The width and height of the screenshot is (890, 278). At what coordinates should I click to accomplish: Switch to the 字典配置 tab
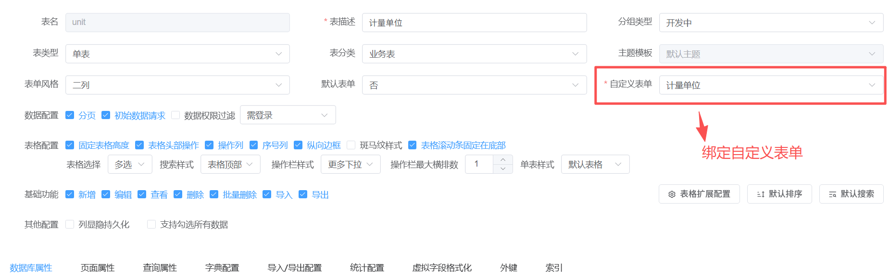pyautogui.click(x=222, y=267)
